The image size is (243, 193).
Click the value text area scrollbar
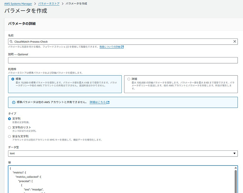[235, 181]
